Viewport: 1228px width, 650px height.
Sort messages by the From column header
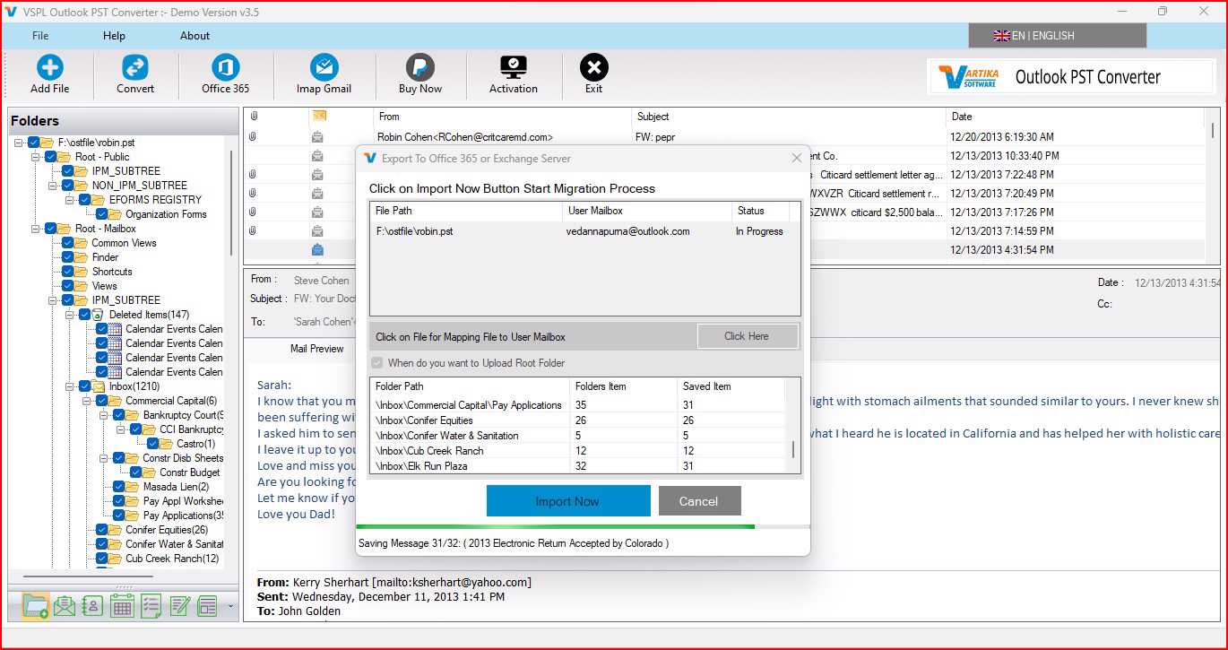click(389, 117)
